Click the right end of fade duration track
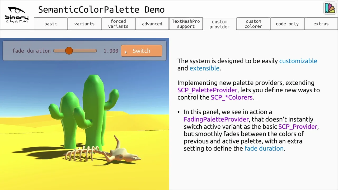Image resolution: width=338 pixels, height=190 pixels. point(95,51)
